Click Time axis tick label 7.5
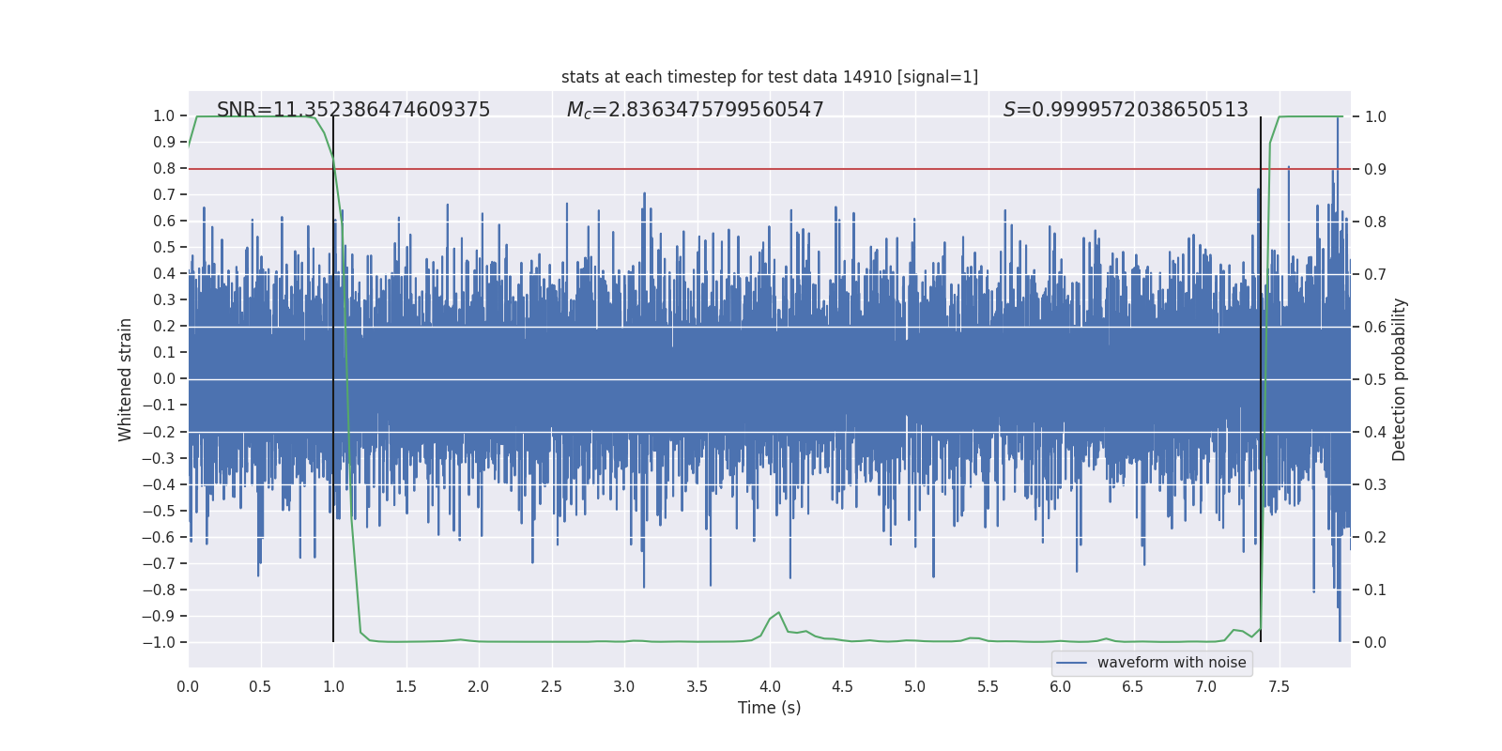Screen dimensions: 1502x751 tap(1279, 686)
